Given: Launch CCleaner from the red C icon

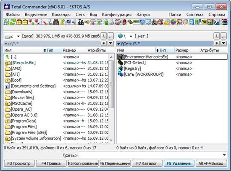Looking at the screenshot, I should (x=161, y=22).
